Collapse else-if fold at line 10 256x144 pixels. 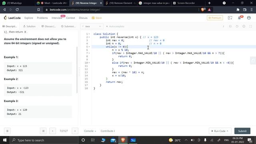pos(89,63)
